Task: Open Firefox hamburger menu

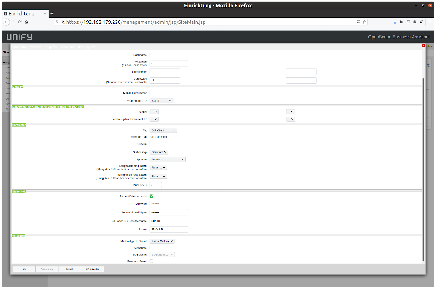Action: 430,22
